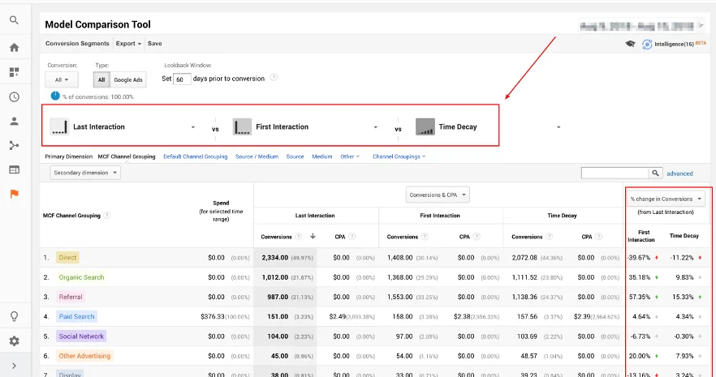Open the Other dimension menu
Viewport: 716px width, 377px height.
(350, 156)
